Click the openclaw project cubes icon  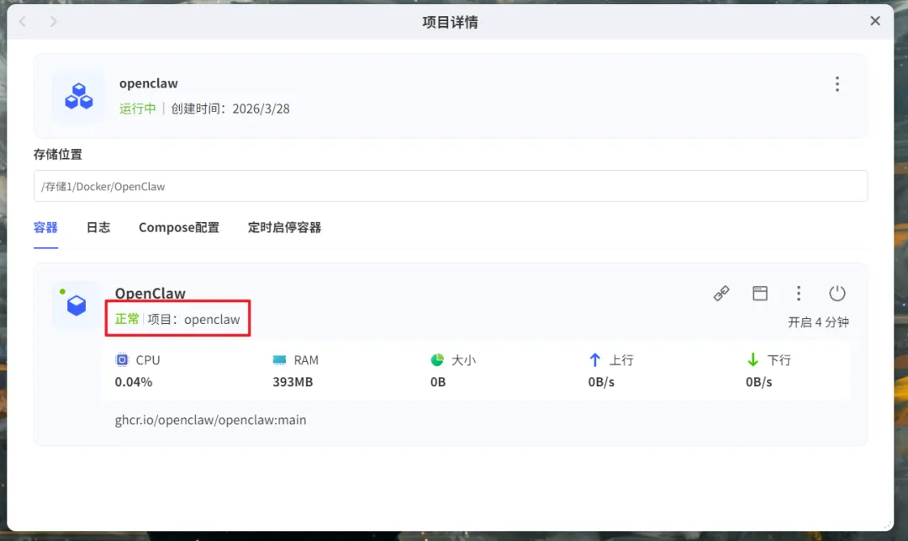click(79, 96)
